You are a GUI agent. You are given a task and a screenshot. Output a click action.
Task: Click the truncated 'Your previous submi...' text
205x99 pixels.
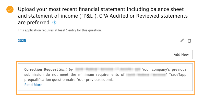coord(96,80)
